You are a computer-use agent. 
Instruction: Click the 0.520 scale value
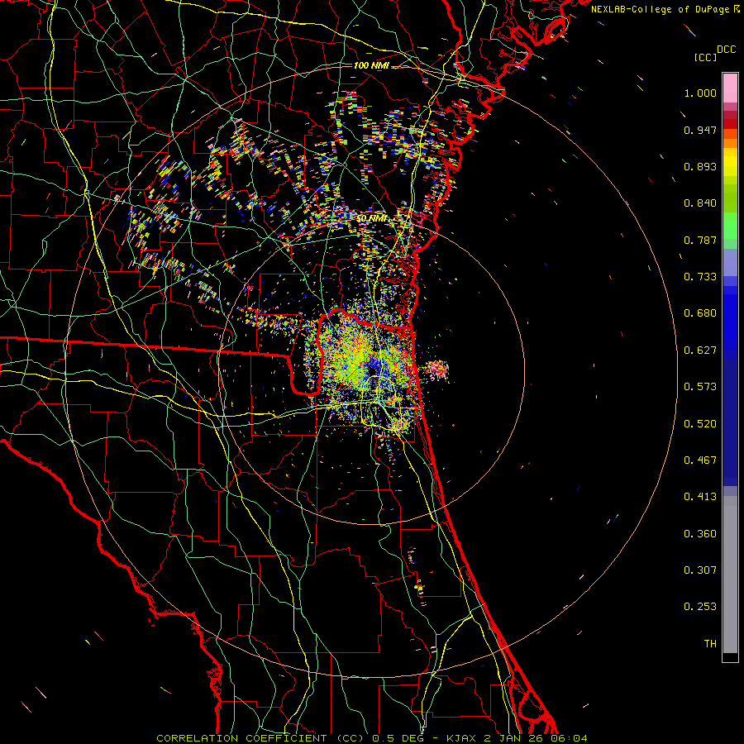click(700, 424)
